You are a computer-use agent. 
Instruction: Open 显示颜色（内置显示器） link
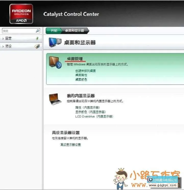point(90,112)
